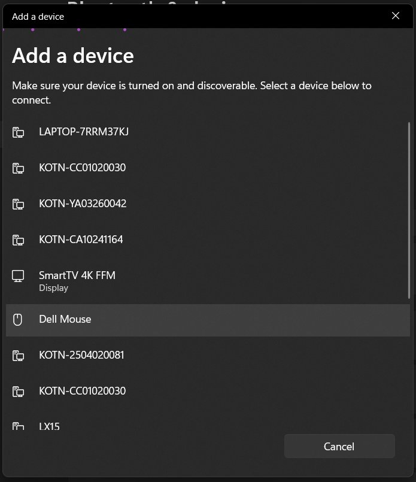Choose KOTN-YA03260042 from the device list
416x482 pixels.
point(82,204)
